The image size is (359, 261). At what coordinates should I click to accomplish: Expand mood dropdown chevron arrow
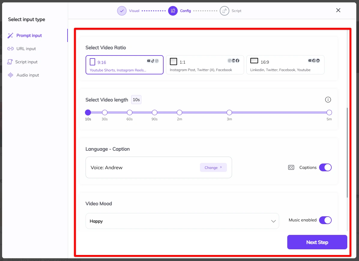point(273,221)
